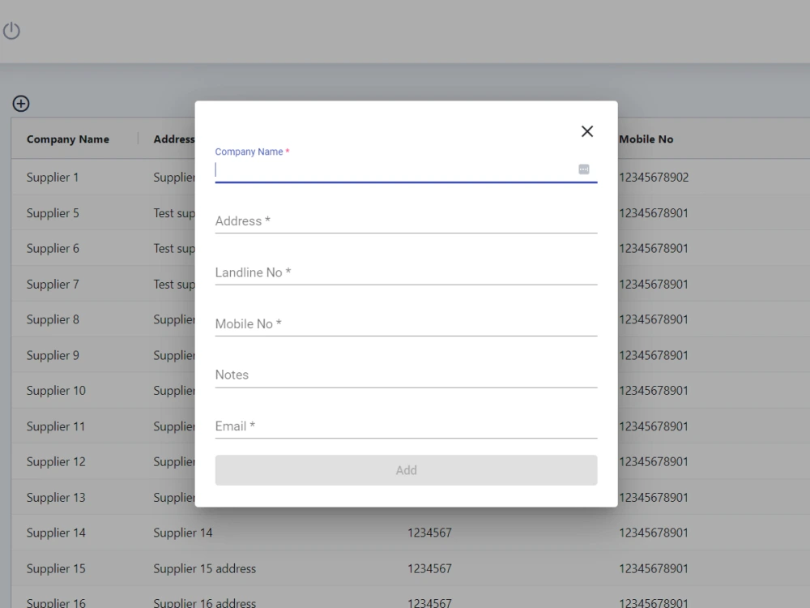Select the Supplier 1 row name

[53, 178]
